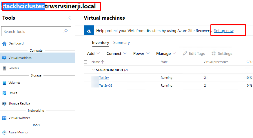This screenshot has height=138, width=253.
Task: Click the Settings gear icon
Action: (x=214, y=53)
